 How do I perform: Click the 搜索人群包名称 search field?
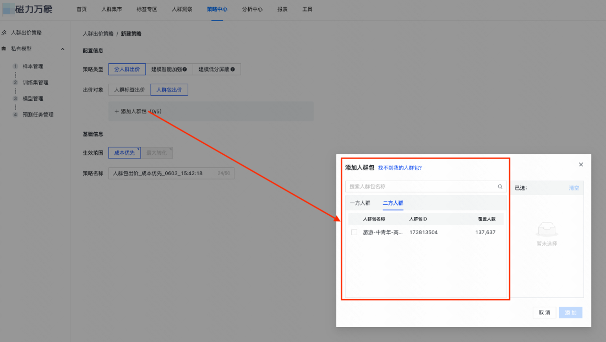coord(425,187)
